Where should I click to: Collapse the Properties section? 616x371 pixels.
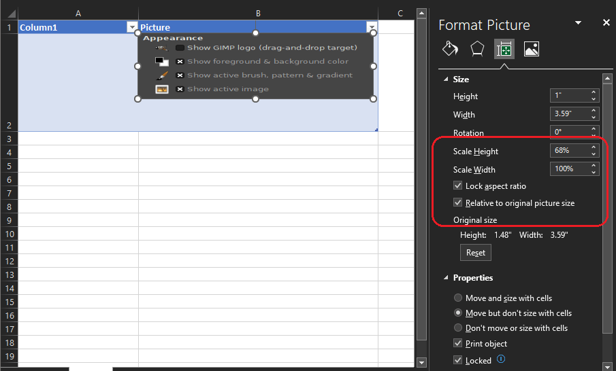pyautogui.click(x=446, y=278)
